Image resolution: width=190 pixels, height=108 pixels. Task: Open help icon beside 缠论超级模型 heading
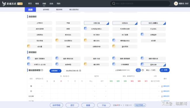[x=42, y=70]
